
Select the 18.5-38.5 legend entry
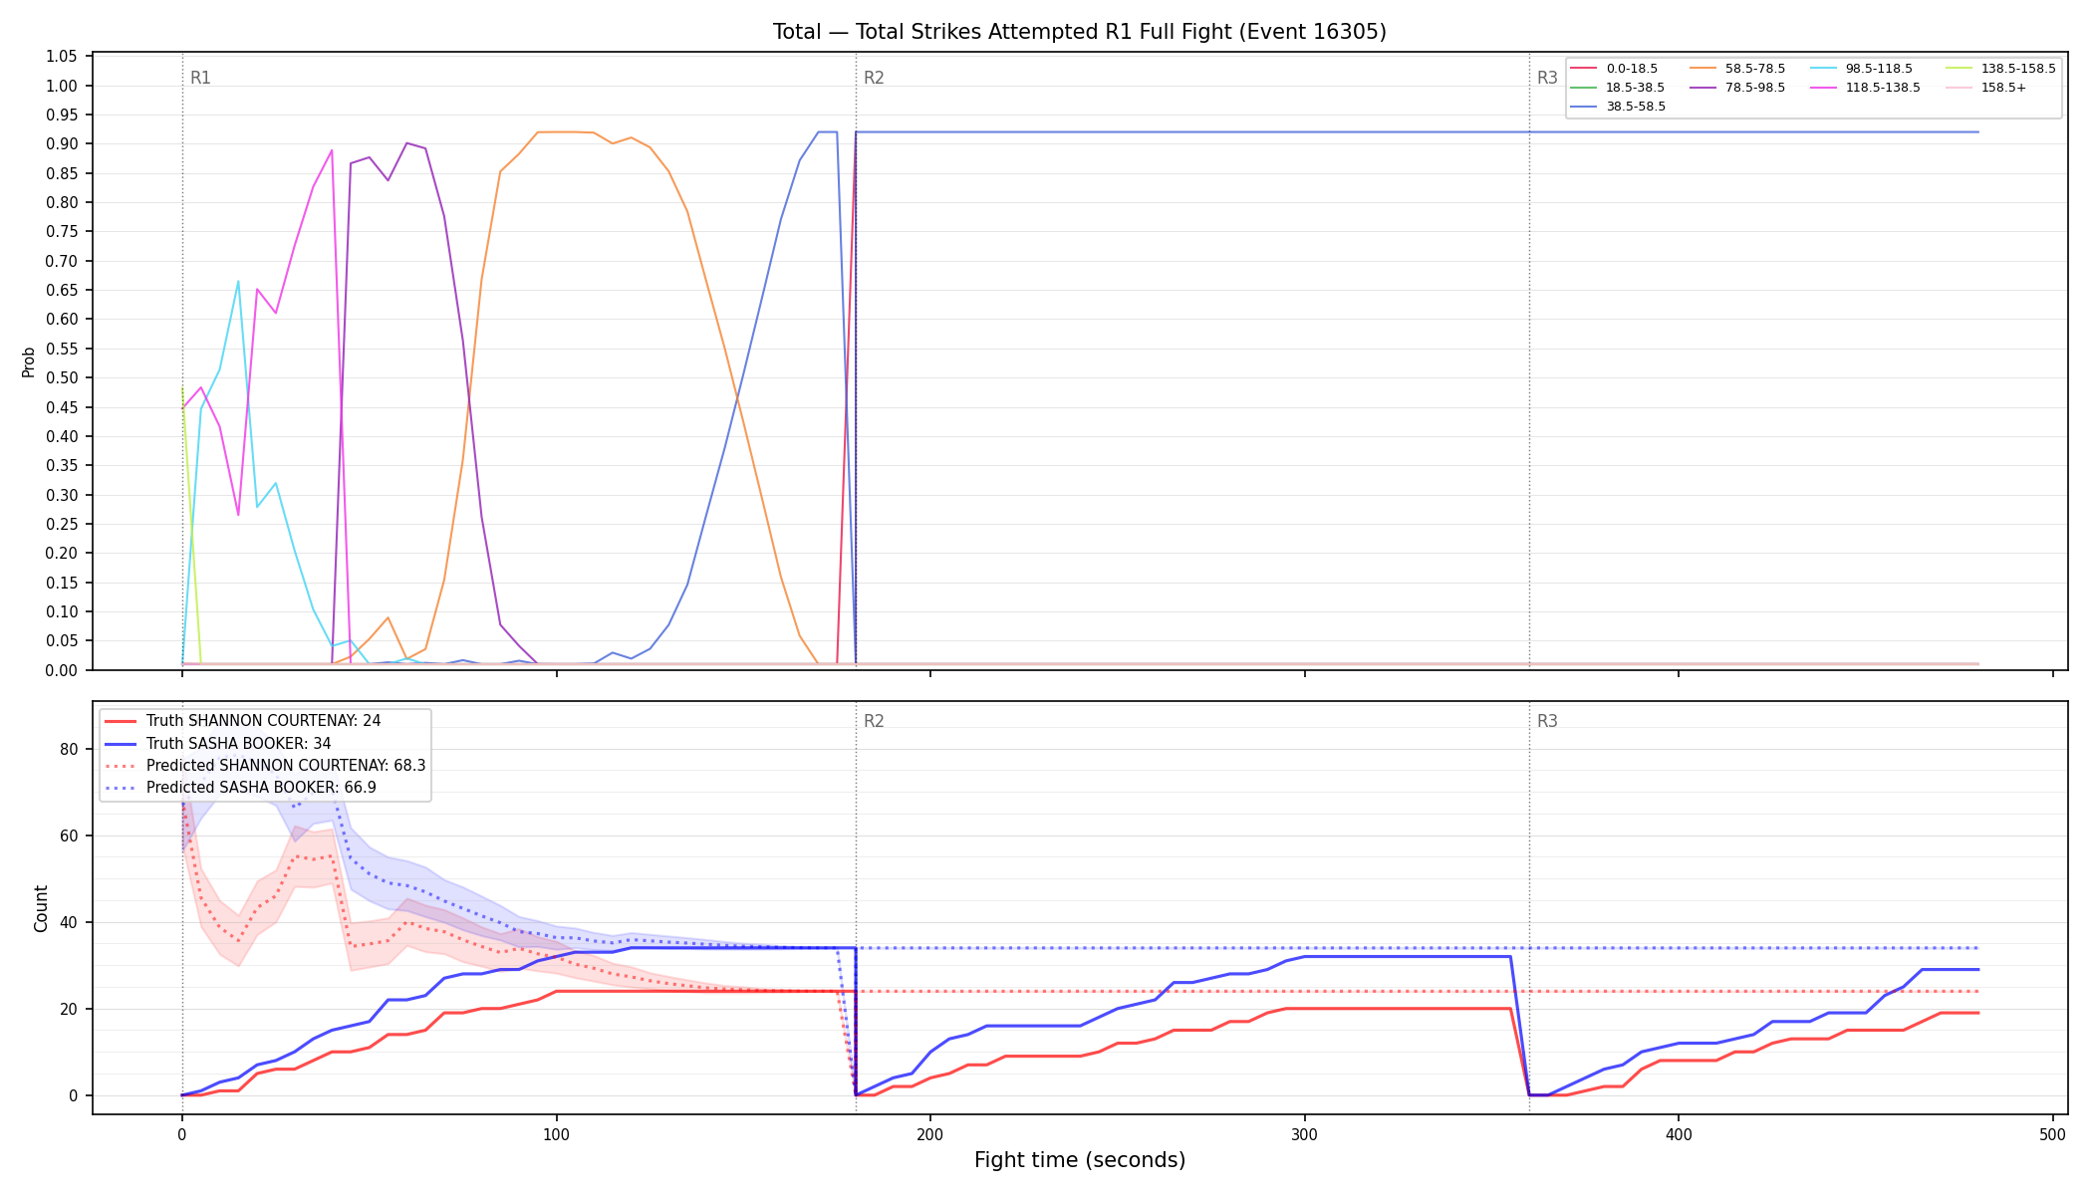tap(1618, 88)
